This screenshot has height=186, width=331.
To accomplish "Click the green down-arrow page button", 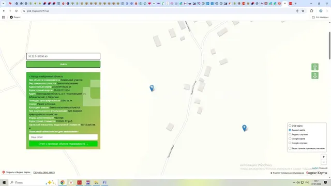I will click(315, 75).
